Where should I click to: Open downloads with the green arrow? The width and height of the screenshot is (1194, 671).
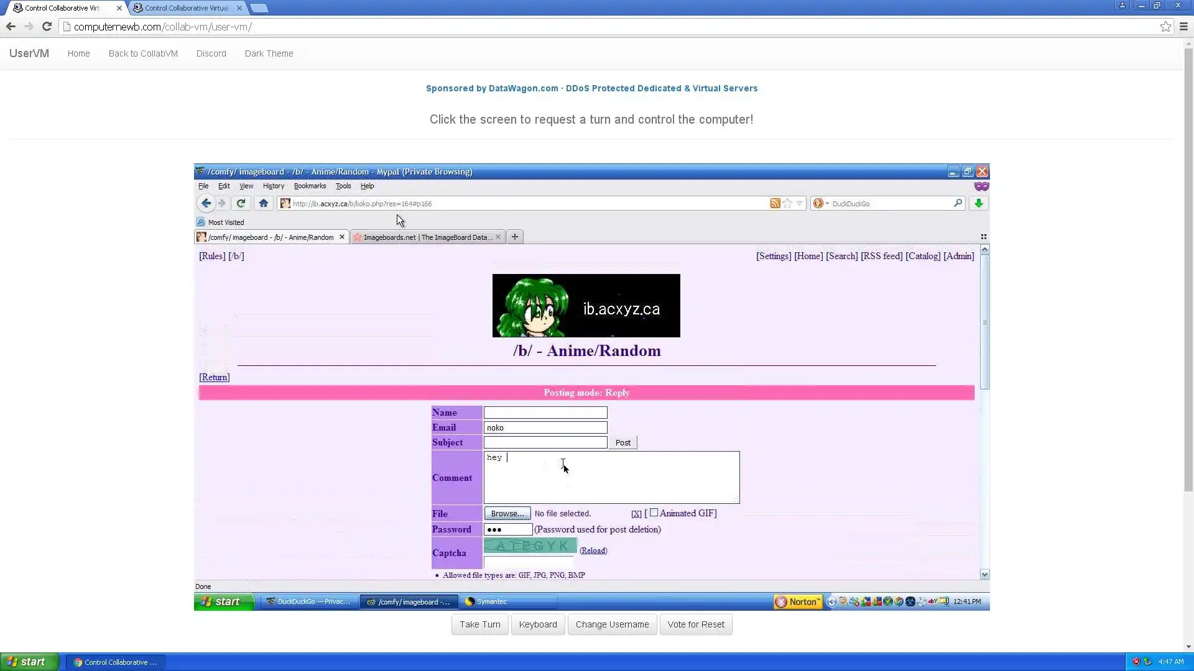click(x=978, y=203)
